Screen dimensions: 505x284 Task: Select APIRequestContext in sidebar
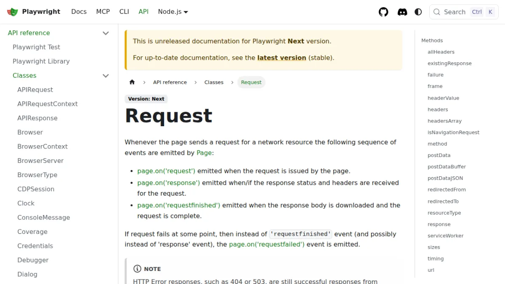click(x=48, y=104)
